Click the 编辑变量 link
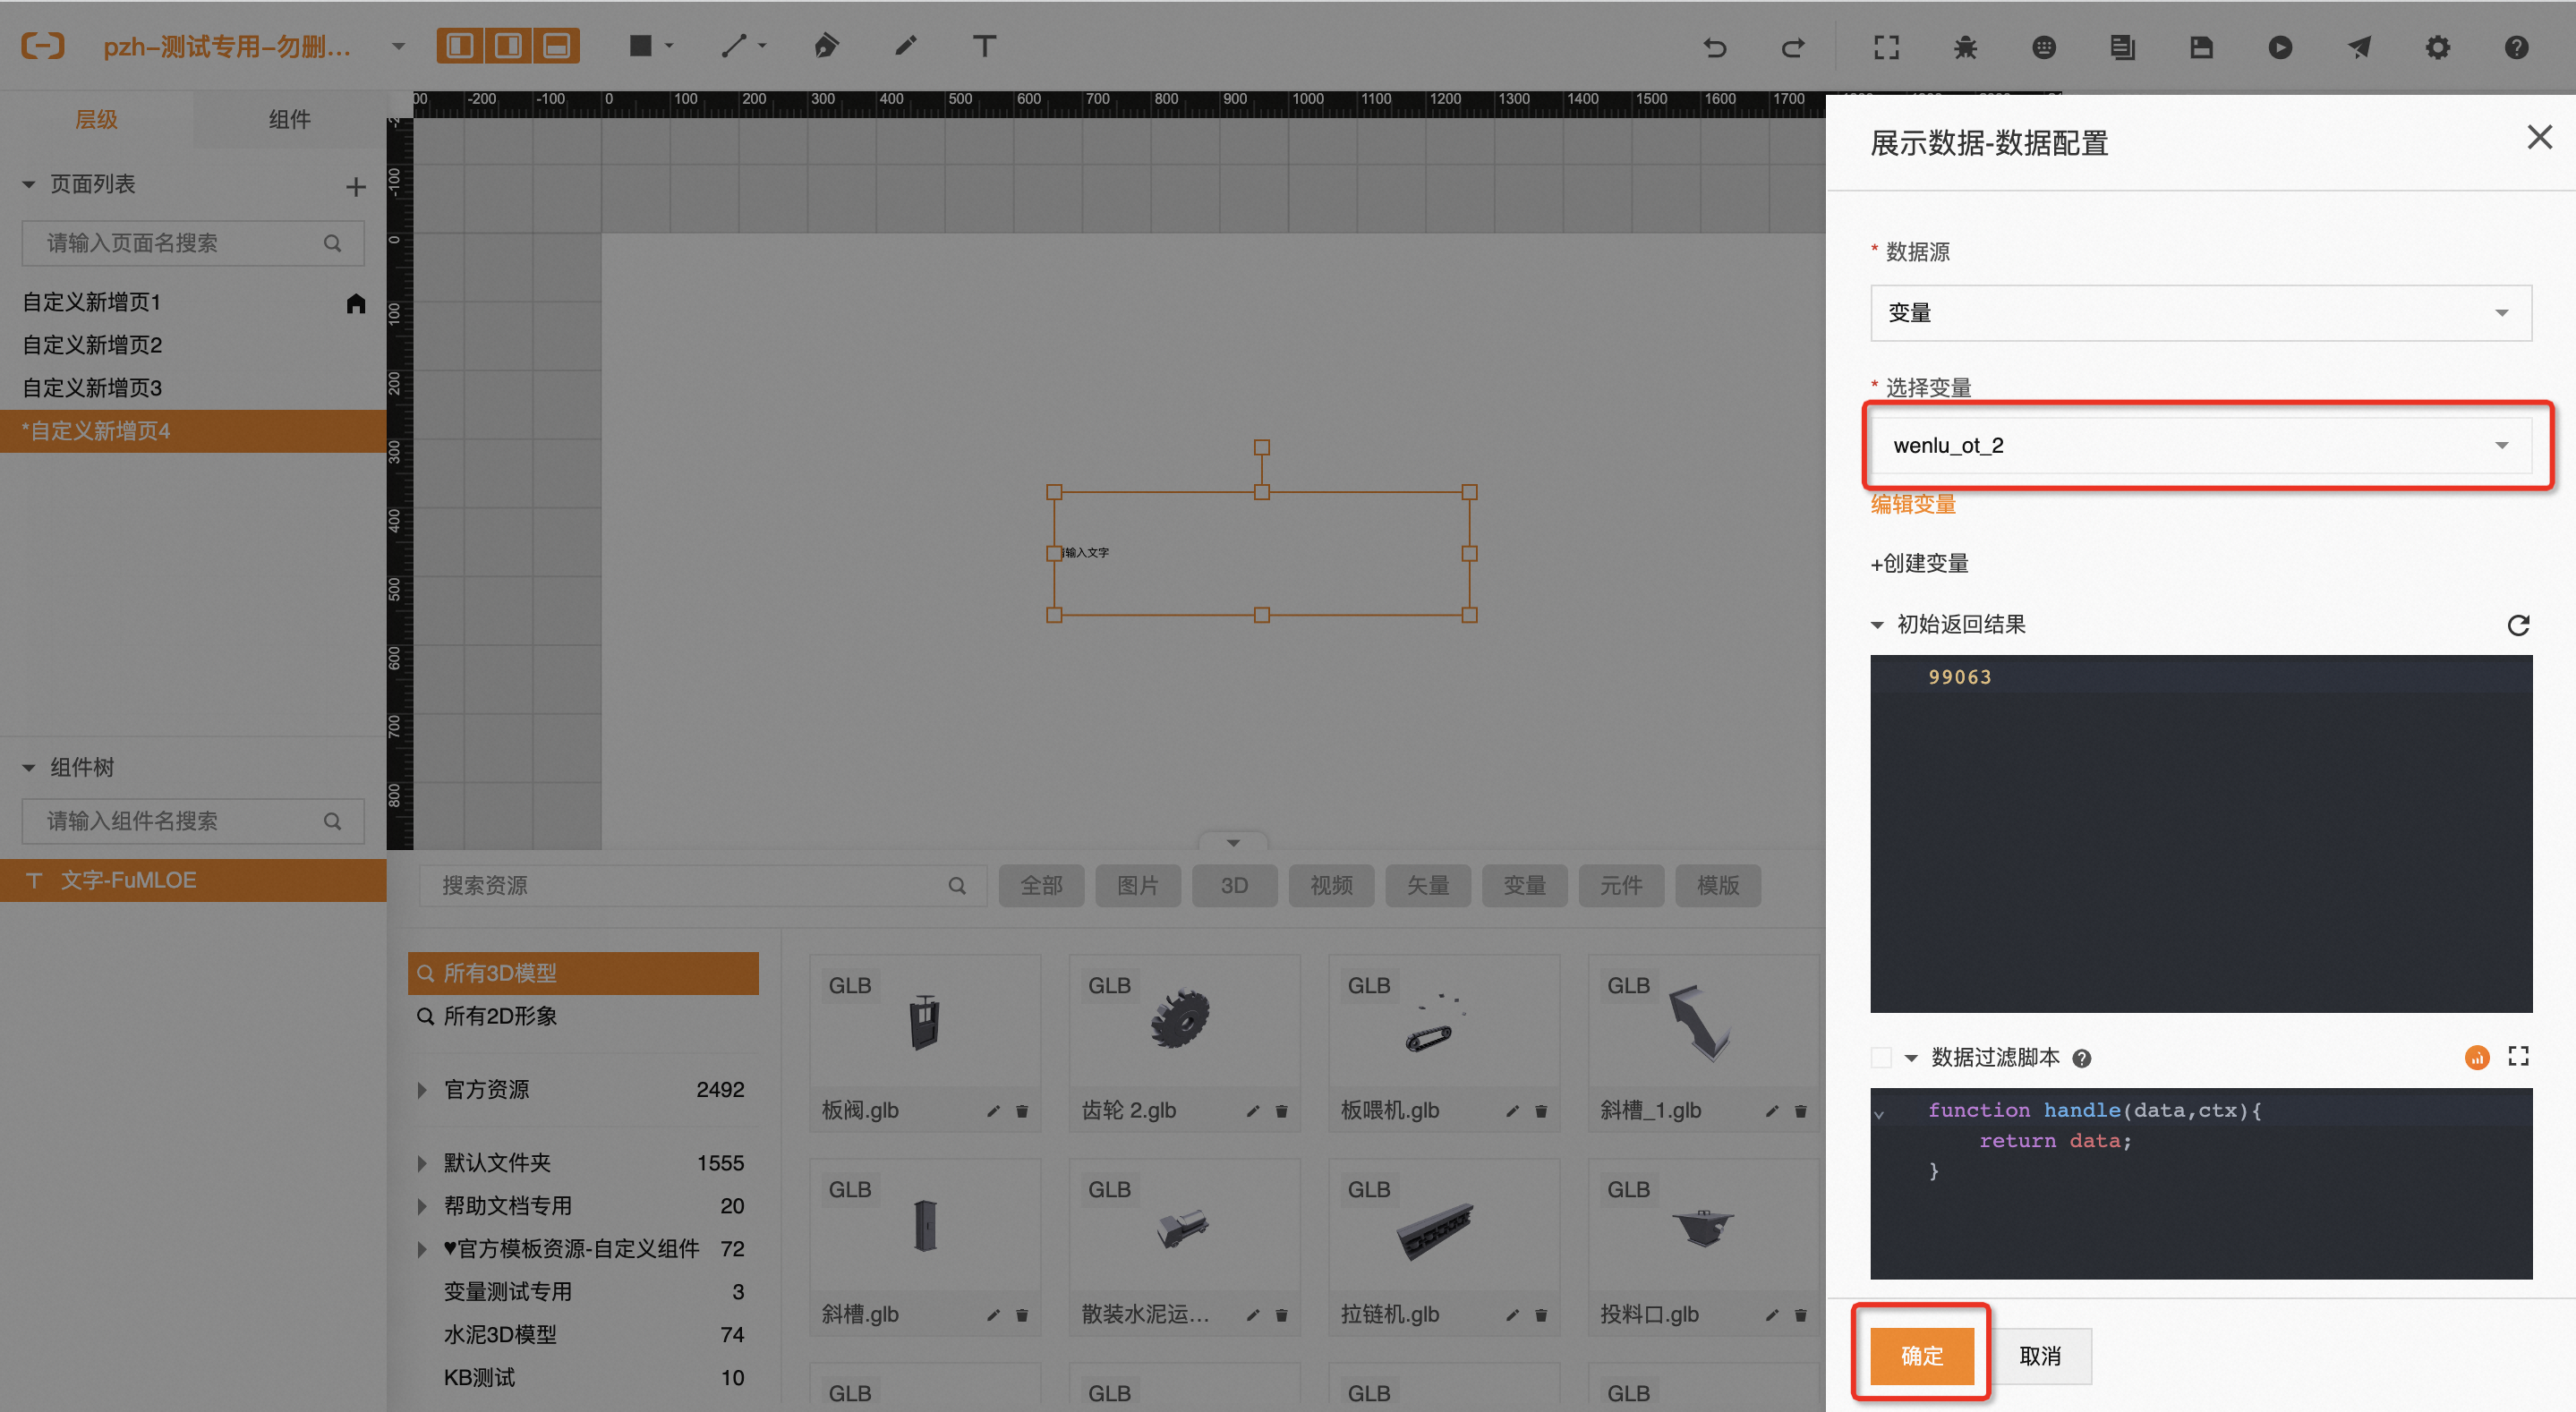This screenshot has height=1412, width=2576. [1913, 505]
